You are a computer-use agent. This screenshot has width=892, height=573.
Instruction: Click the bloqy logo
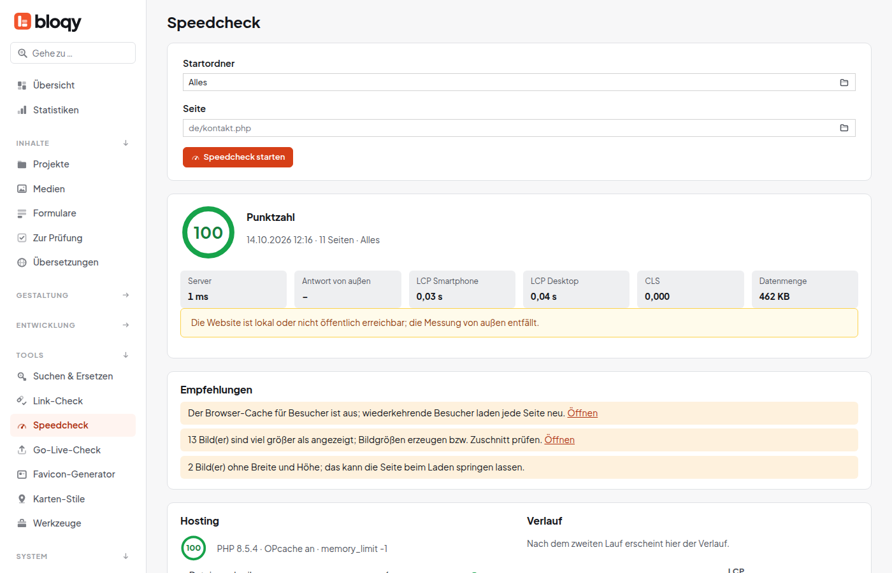tap(48, 22)
